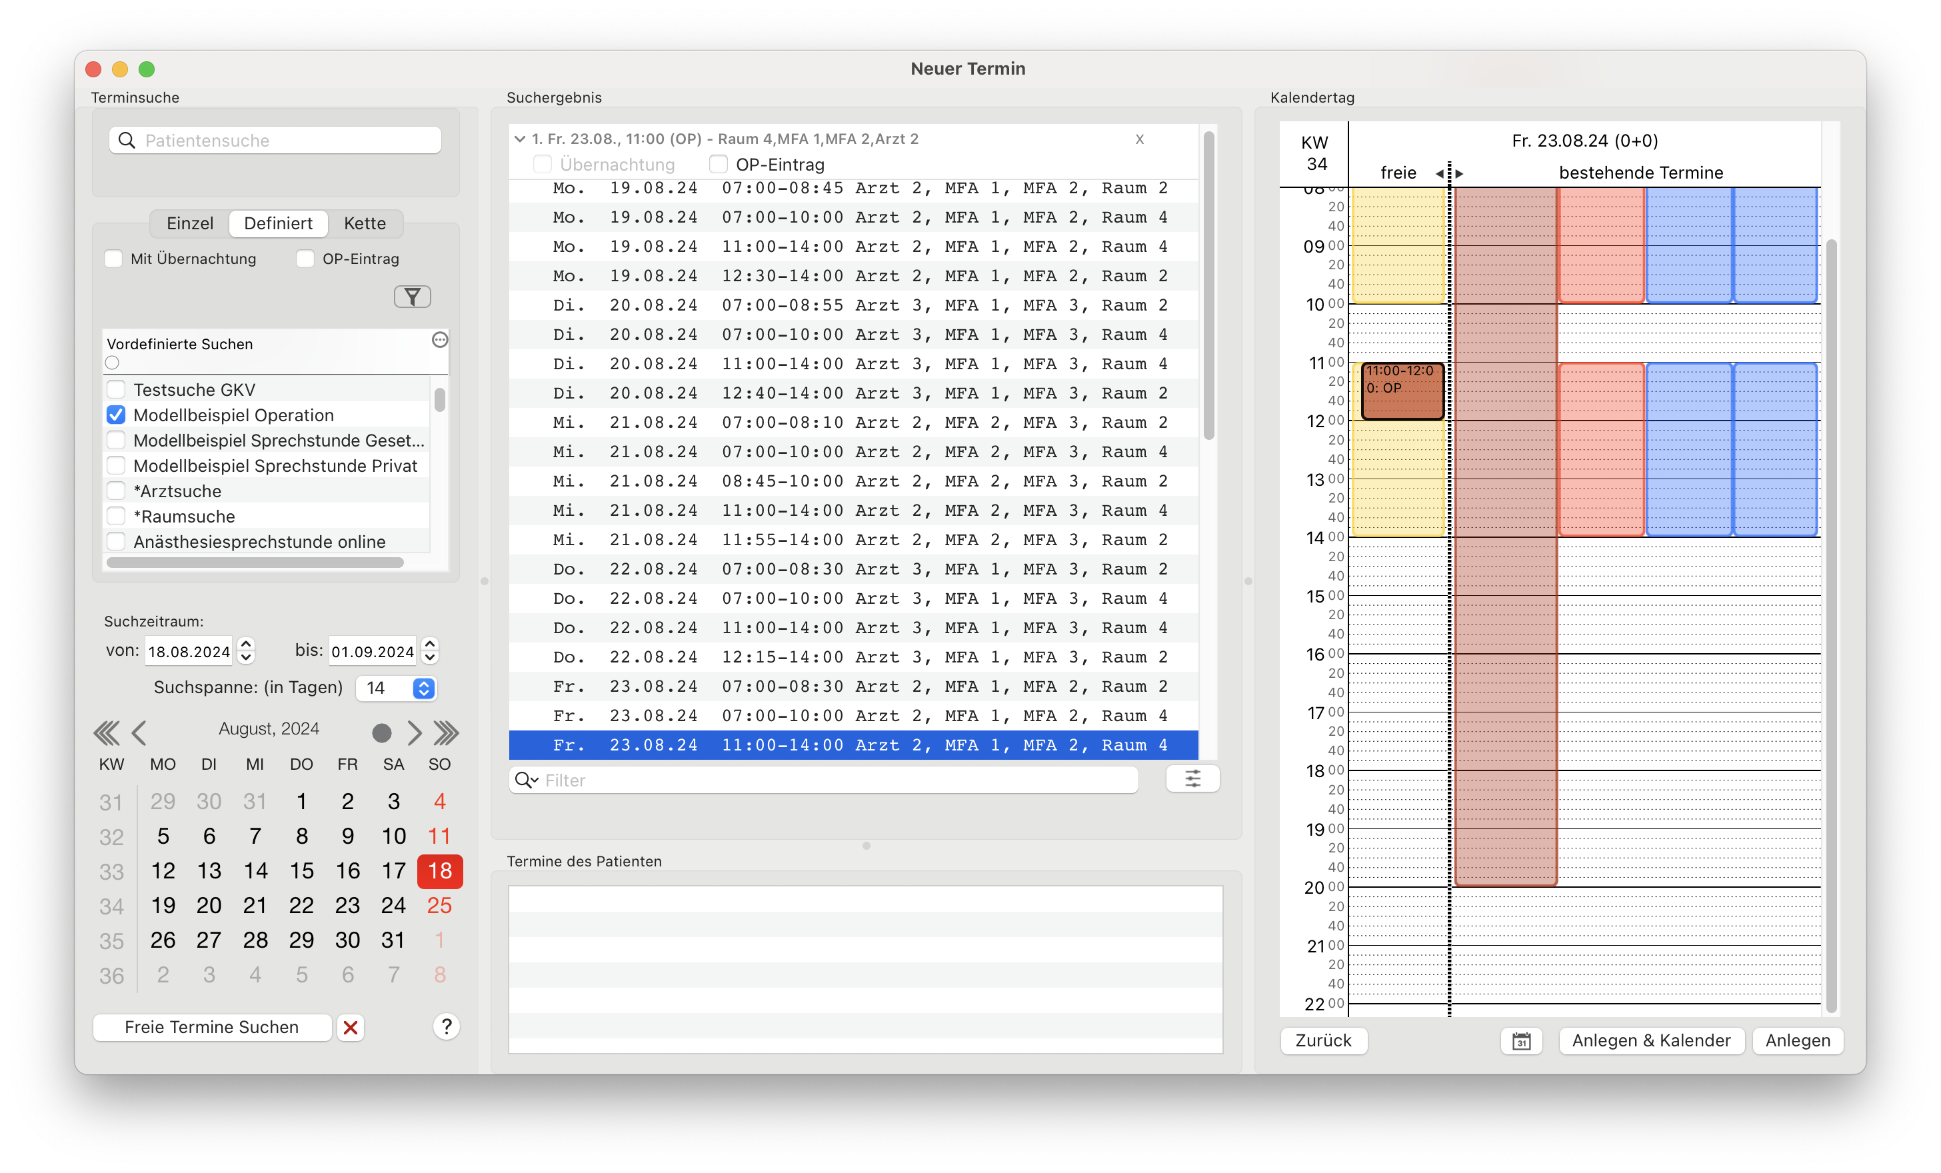The height and width of the screenshot is (1173, 1941).
Task: Open result filter settings sliders icon
Action: coord(1192,779)
